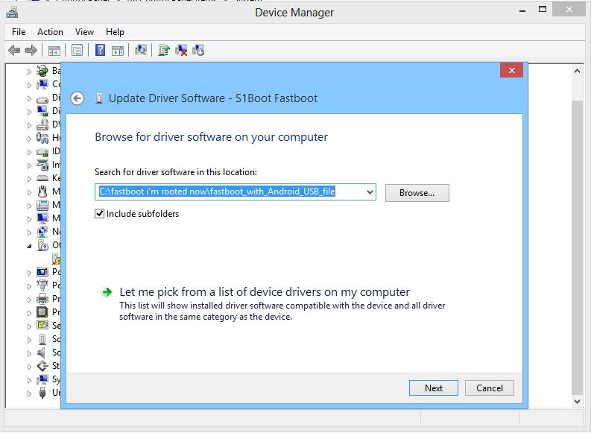
Task: Go back using the wizard back arrow
Action: [78, 98]
